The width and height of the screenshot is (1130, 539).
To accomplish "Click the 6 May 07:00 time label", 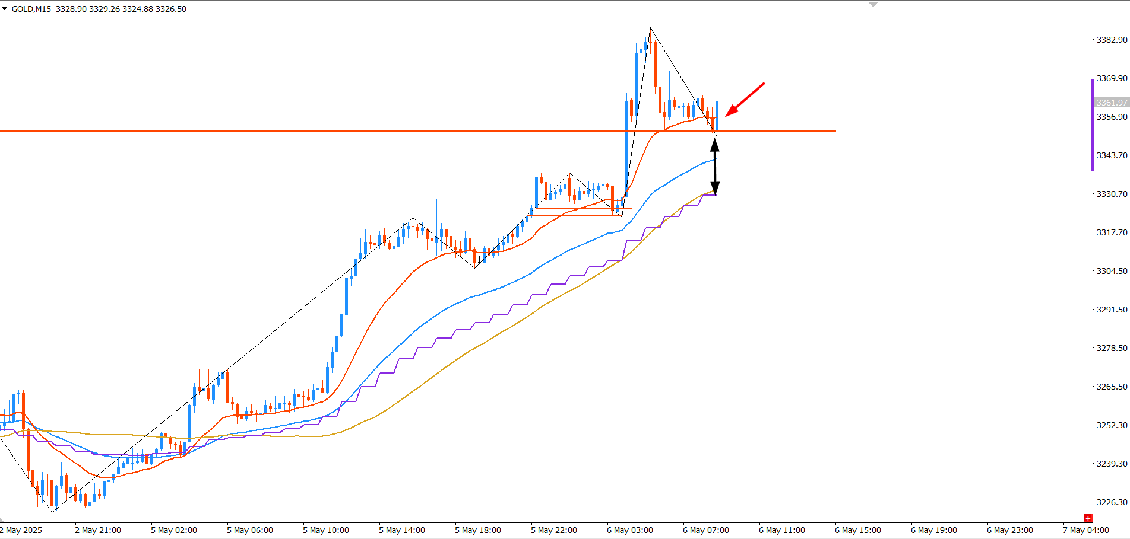I will click(706, 530).
